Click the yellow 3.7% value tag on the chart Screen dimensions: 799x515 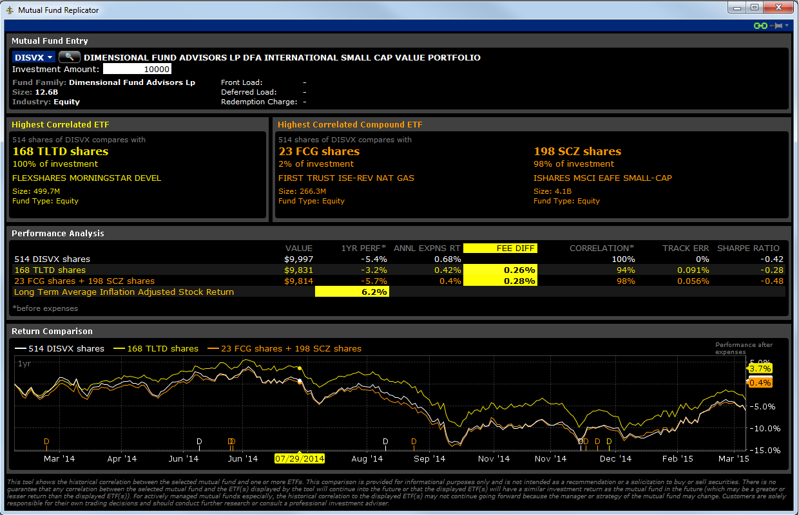[760, 368]
